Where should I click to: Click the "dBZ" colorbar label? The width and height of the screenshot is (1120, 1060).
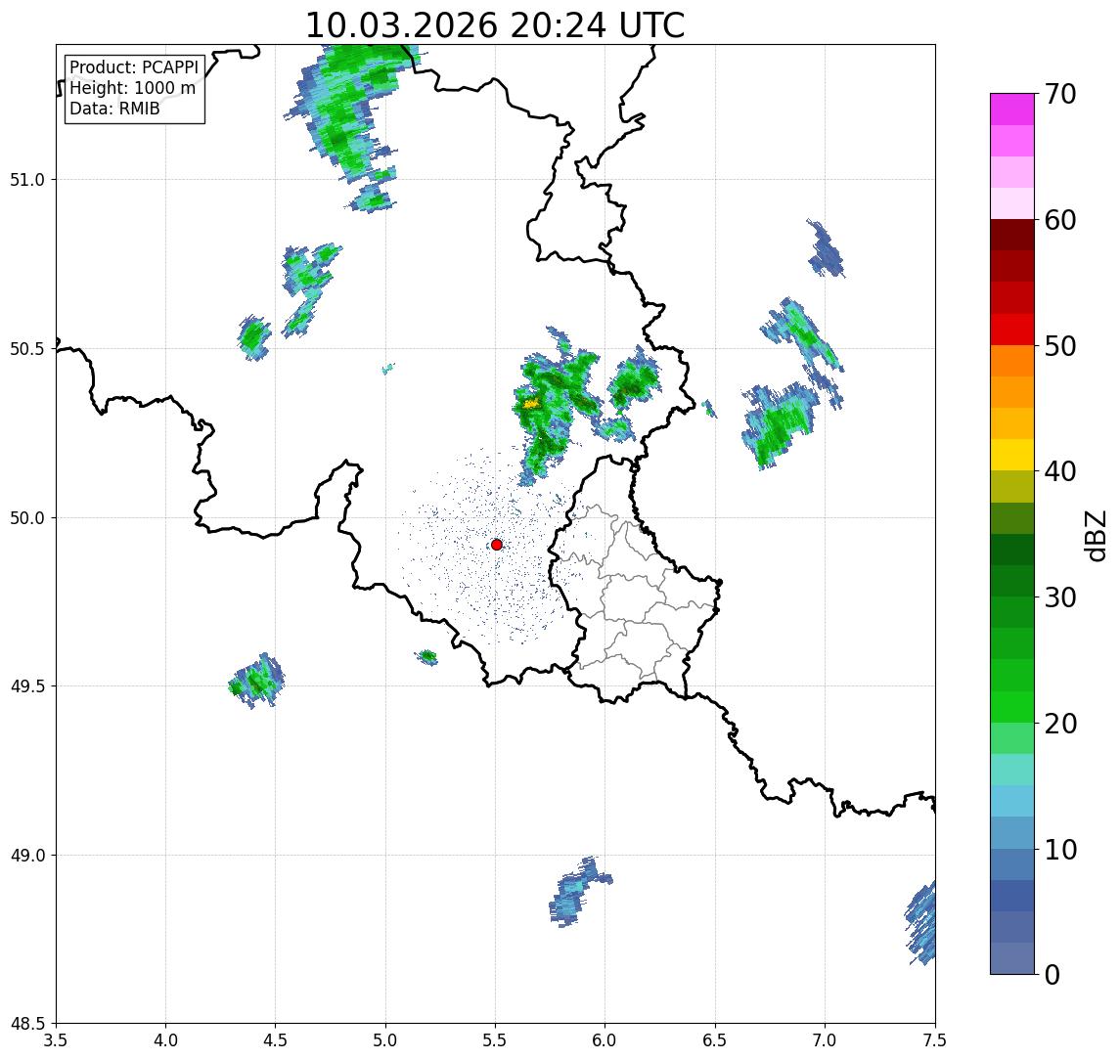coord(1095,536)
